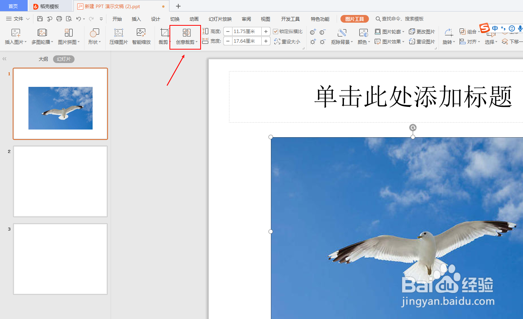This screenshot has height=319, width=523.
Task: Click the Print icon
Action: (x=59, y=19)
